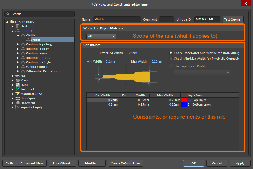Expand the Placement rules category

tap(13, 103)
